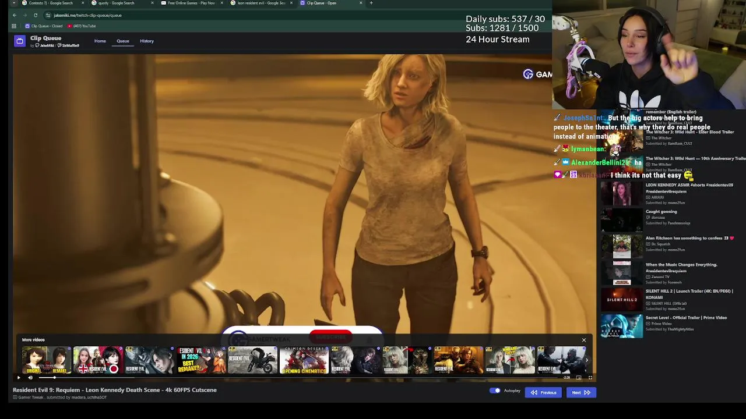Open the bookmarks apps grid icon
This screenshot has height=419, width=746.
13,26
